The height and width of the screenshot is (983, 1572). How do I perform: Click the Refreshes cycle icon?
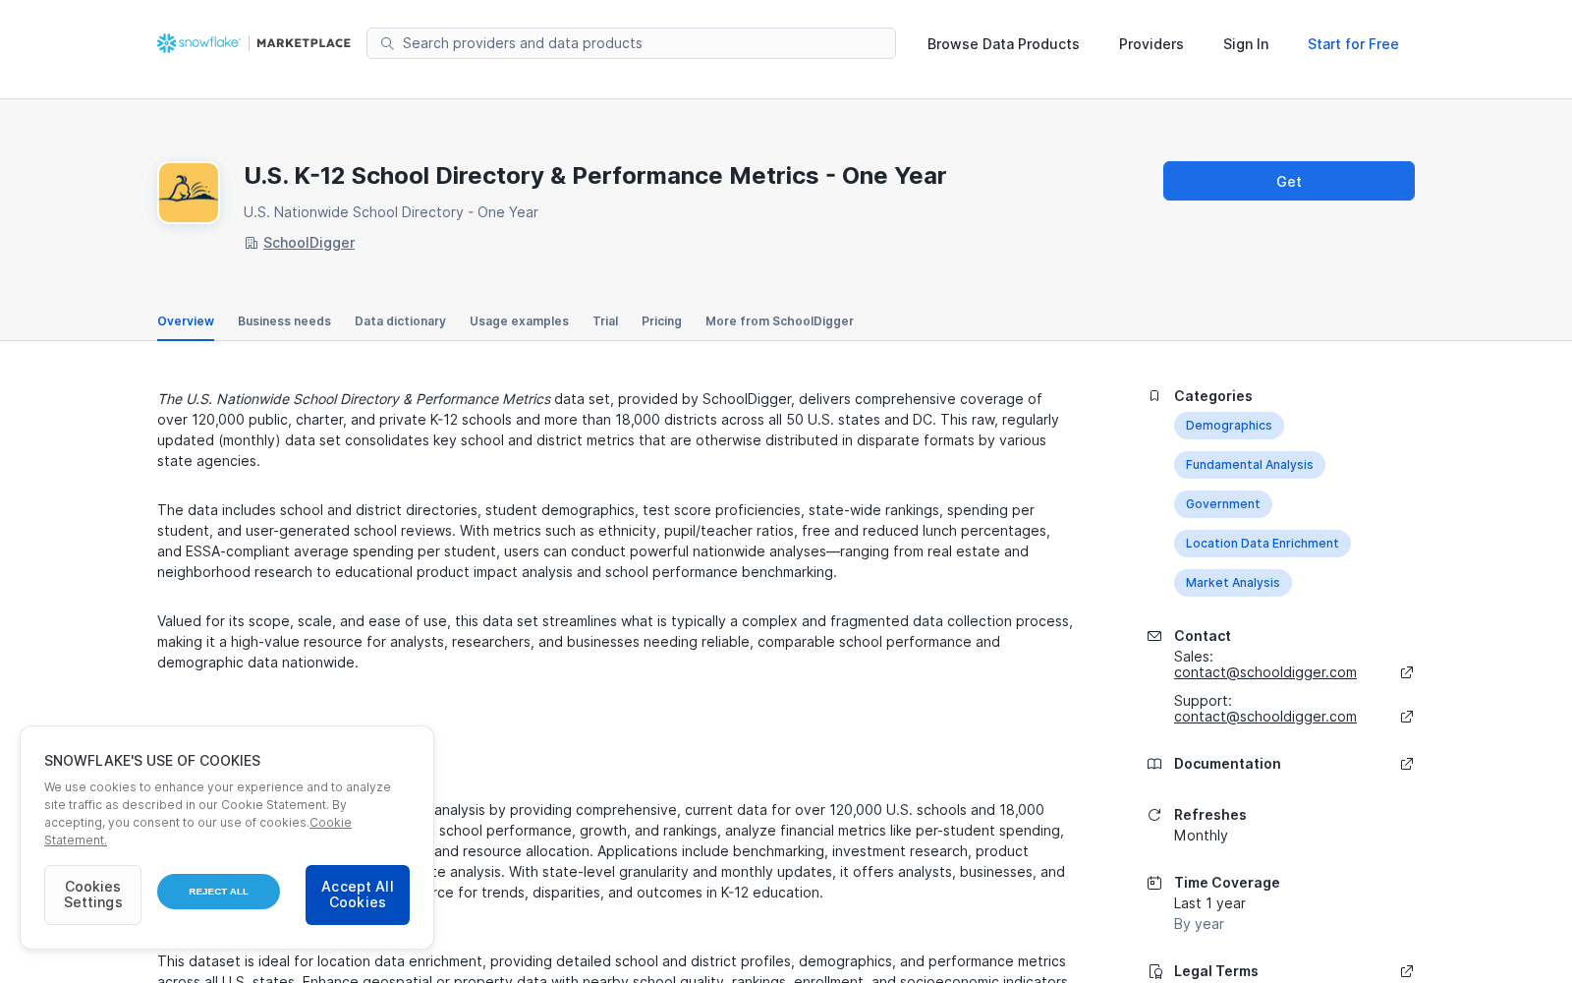[x=1154, y=815]
